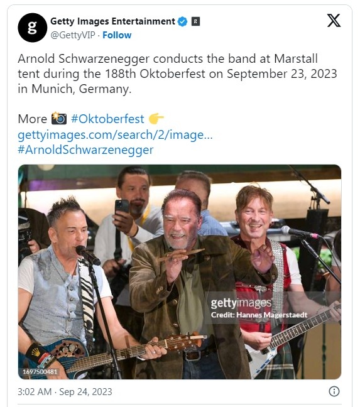Viewport: 360px width, 407px height.
Task: Follow the GettyVIP account
Action: coord(117,35)
